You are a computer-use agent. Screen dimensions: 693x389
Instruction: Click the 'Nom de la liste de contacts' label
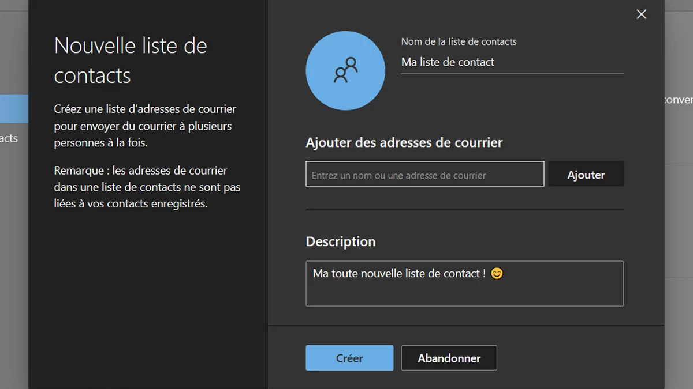459,41
